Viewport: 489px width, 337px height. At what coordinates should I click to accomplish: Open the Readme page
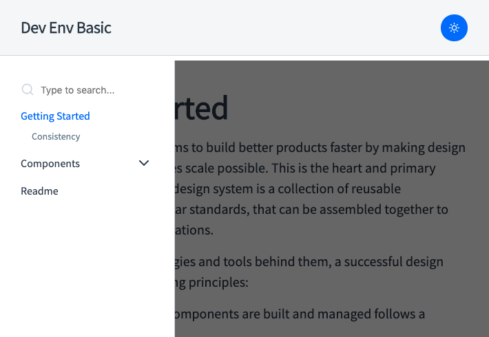pos(39,191)
